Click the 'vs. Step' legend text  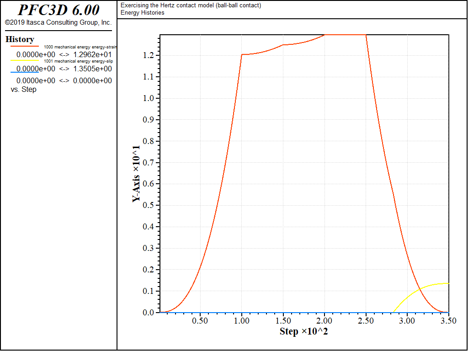coord(24,89)
